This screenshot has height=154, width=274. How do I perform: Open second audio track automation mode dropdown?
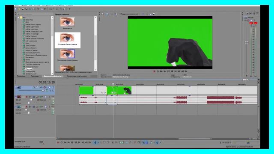50,110
